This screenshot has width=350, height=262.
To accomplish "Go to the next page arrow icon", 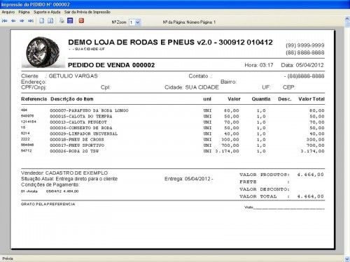I will (x=22, y=21).
